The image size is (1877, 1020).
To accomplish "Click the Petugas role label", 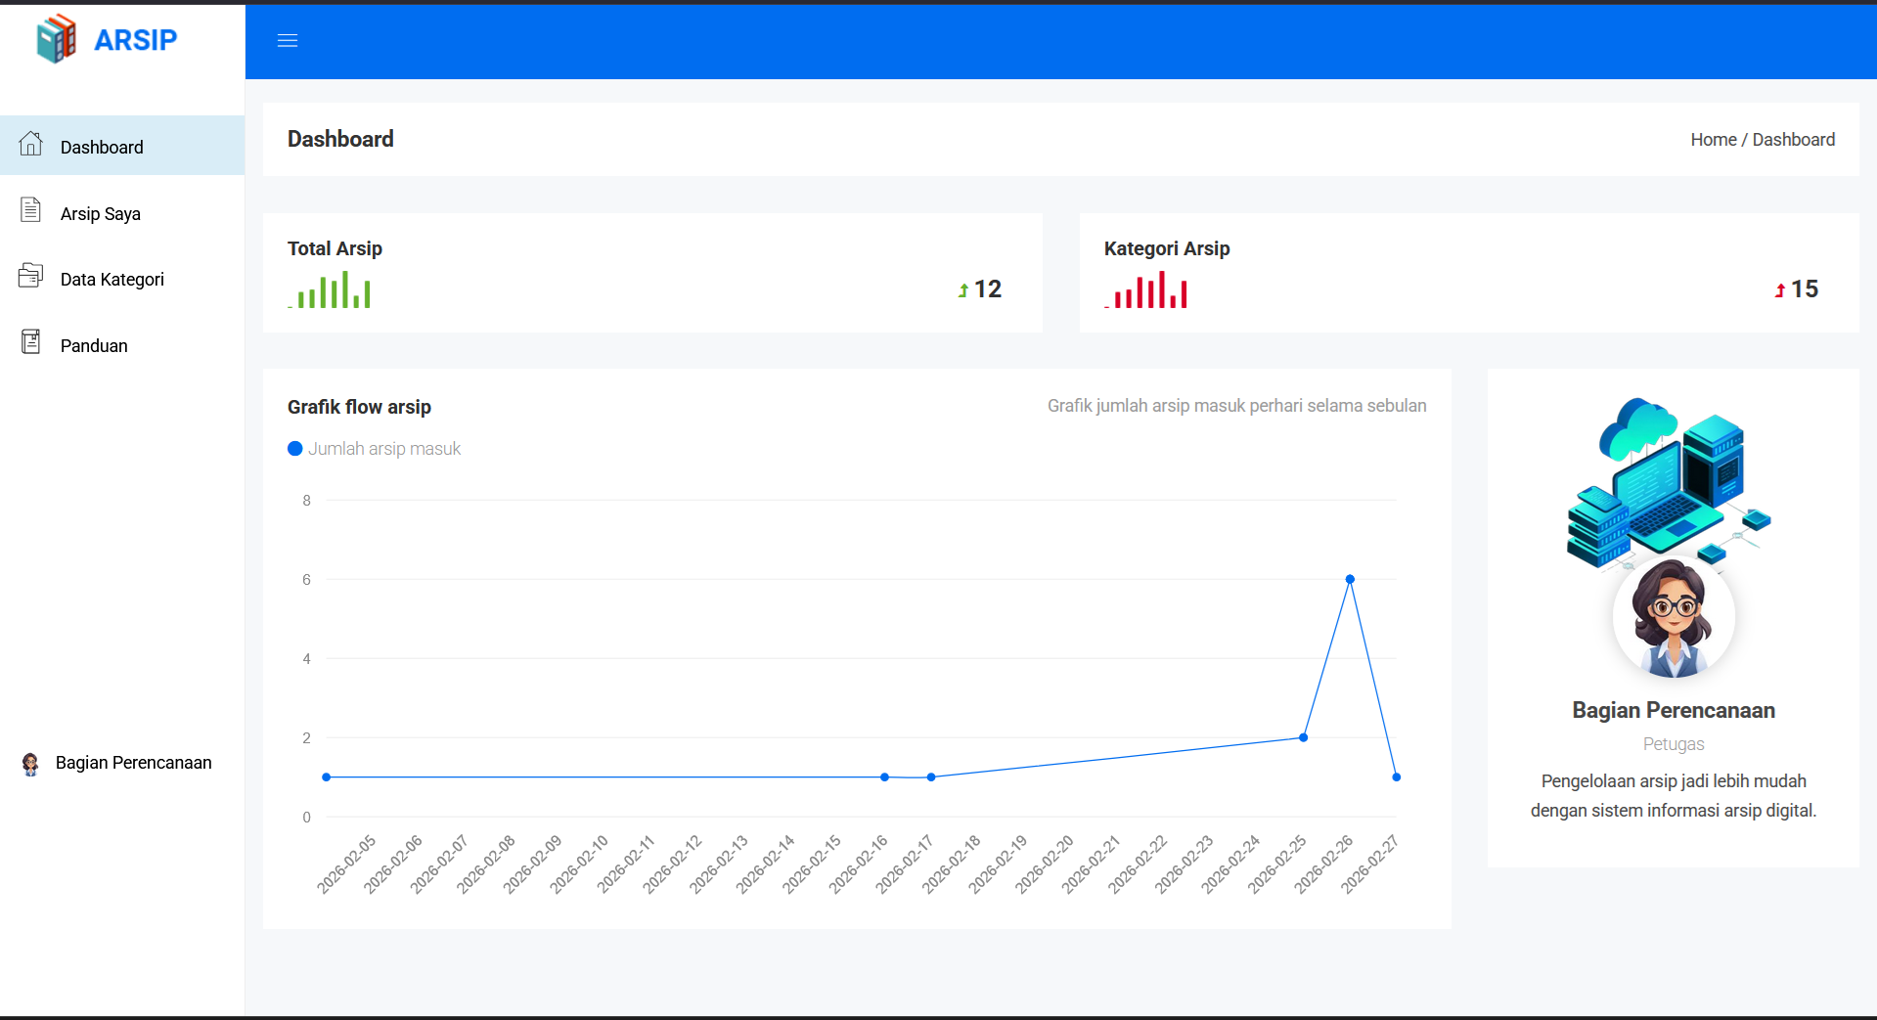I will pos(1674,744).
